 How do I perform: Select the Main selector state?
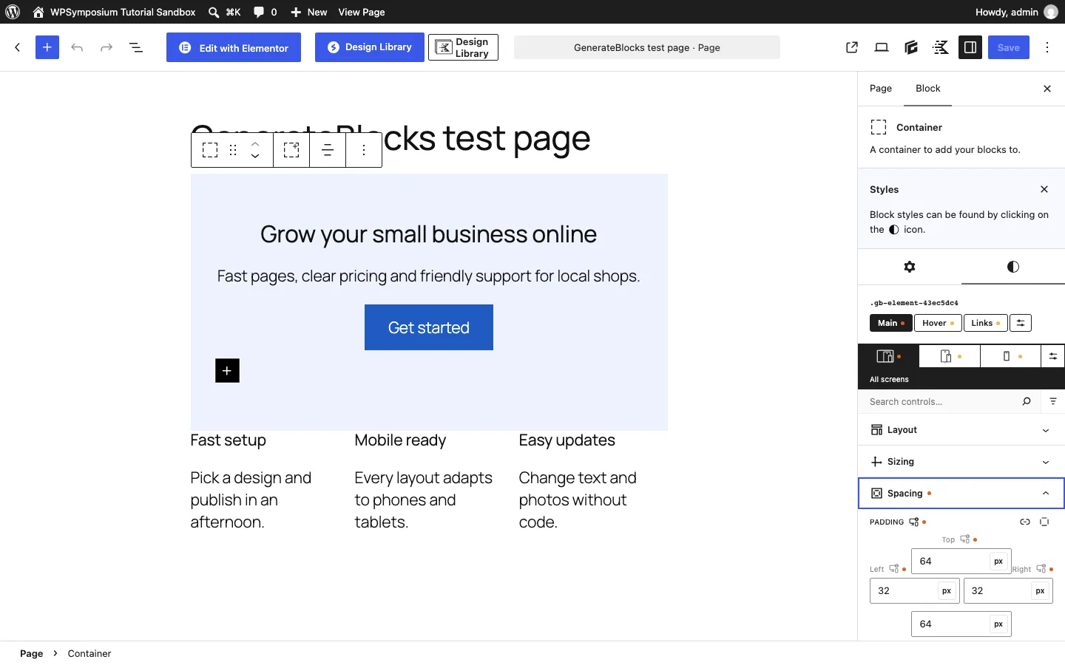(891, 323)
